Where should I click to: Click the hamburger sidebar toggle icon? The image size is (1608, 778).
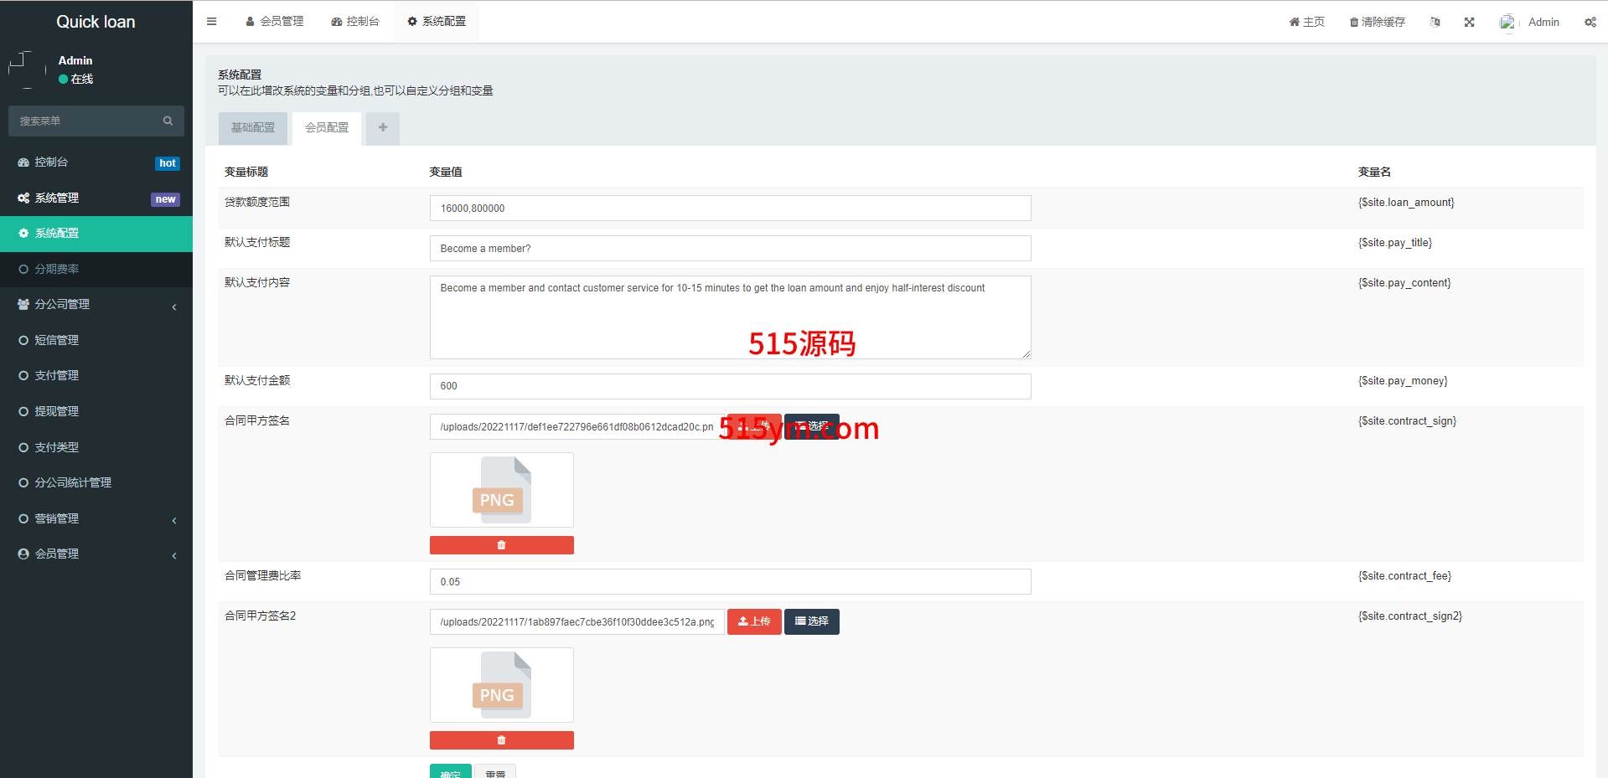211,22
